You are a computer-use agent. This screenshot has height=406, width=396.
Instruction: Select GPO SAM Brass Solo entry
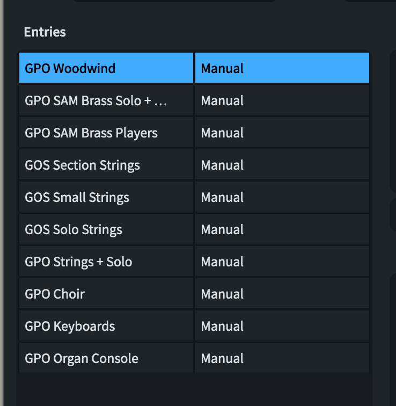point(106,100)
